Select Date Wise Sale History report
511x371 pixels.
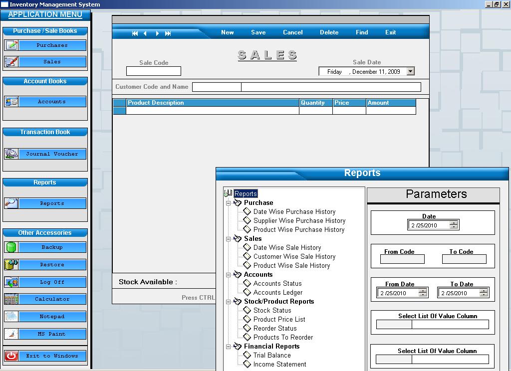click(287, 248)
